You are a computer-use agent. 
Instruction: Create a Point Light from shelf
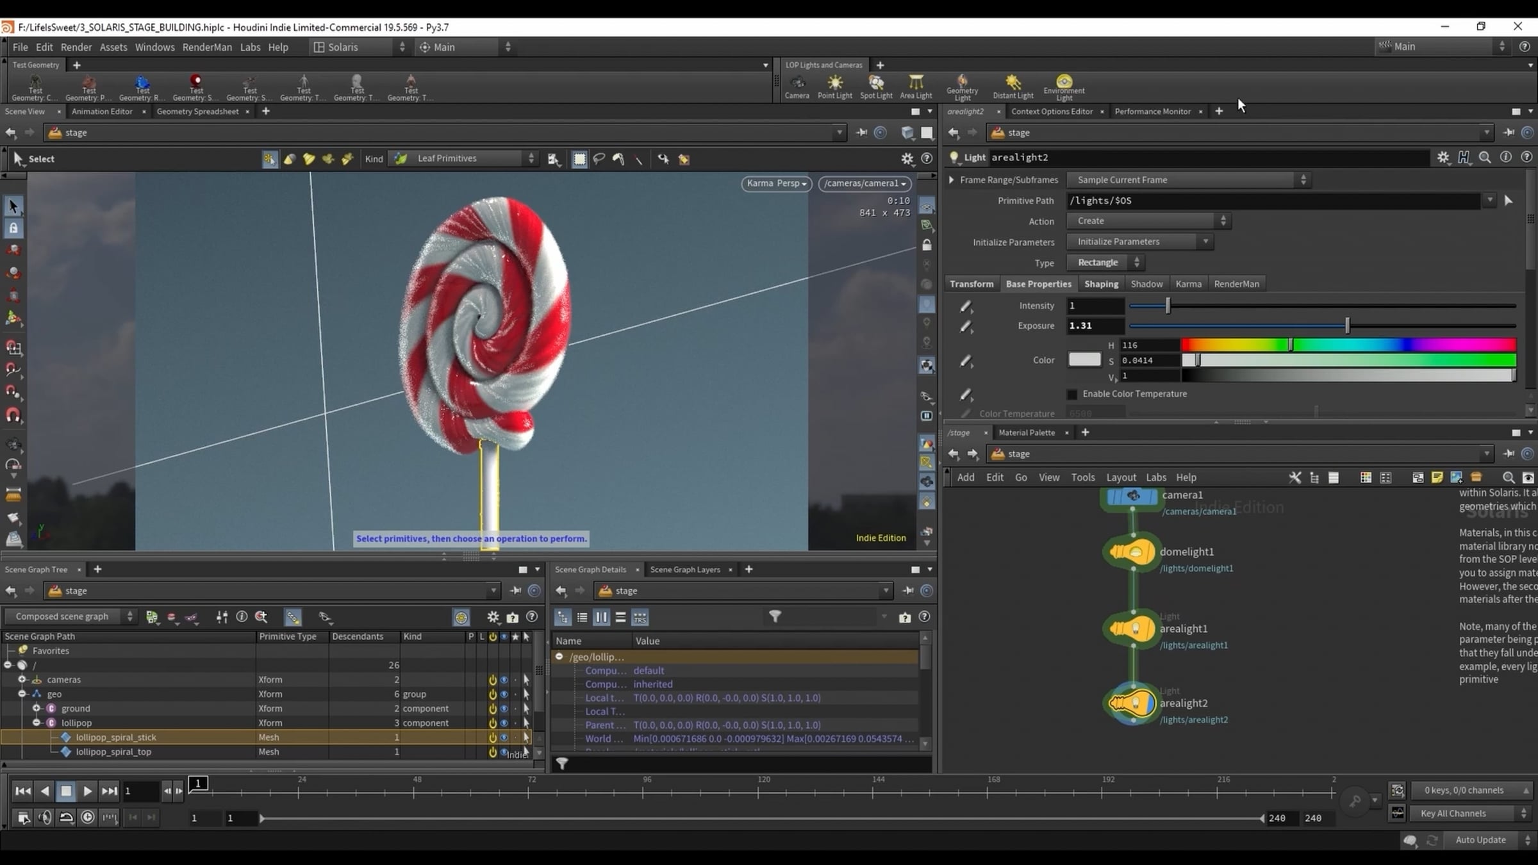835,87
